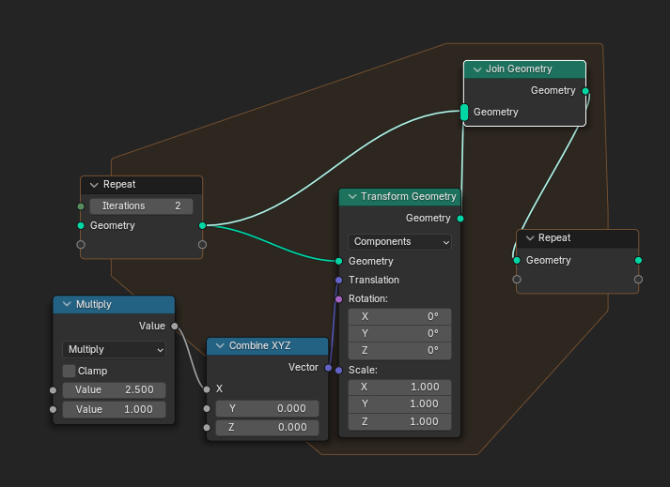Image resolution: width=670 pixels, height=487 pixels.
Task: Click the Rotation X 0° field
Action: point(399,317)
